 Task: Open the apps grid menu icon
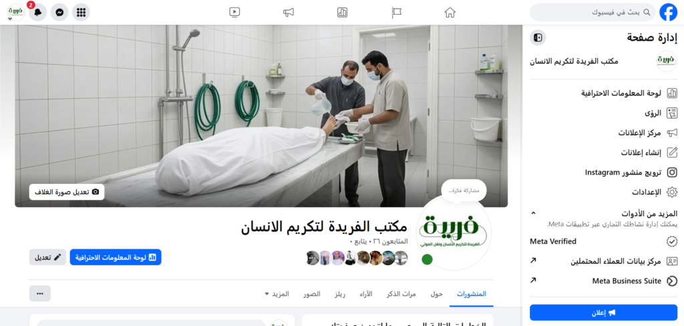point(81,12)
